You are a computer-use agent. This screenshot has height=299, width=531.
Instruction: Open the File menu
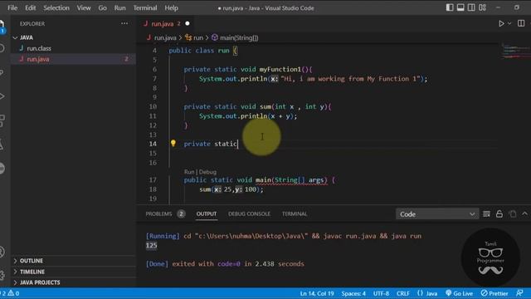[12, 7]
